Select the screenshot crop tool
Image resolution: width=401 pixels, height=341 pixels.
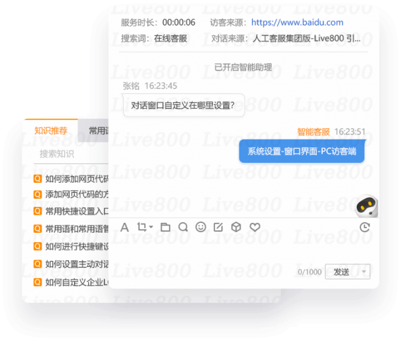tap(142, 227)
